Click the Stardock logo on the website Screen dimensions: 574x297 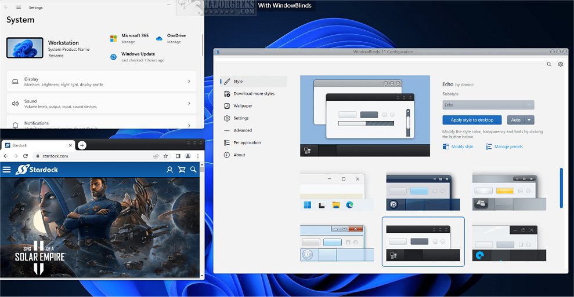tap(37, 170)
